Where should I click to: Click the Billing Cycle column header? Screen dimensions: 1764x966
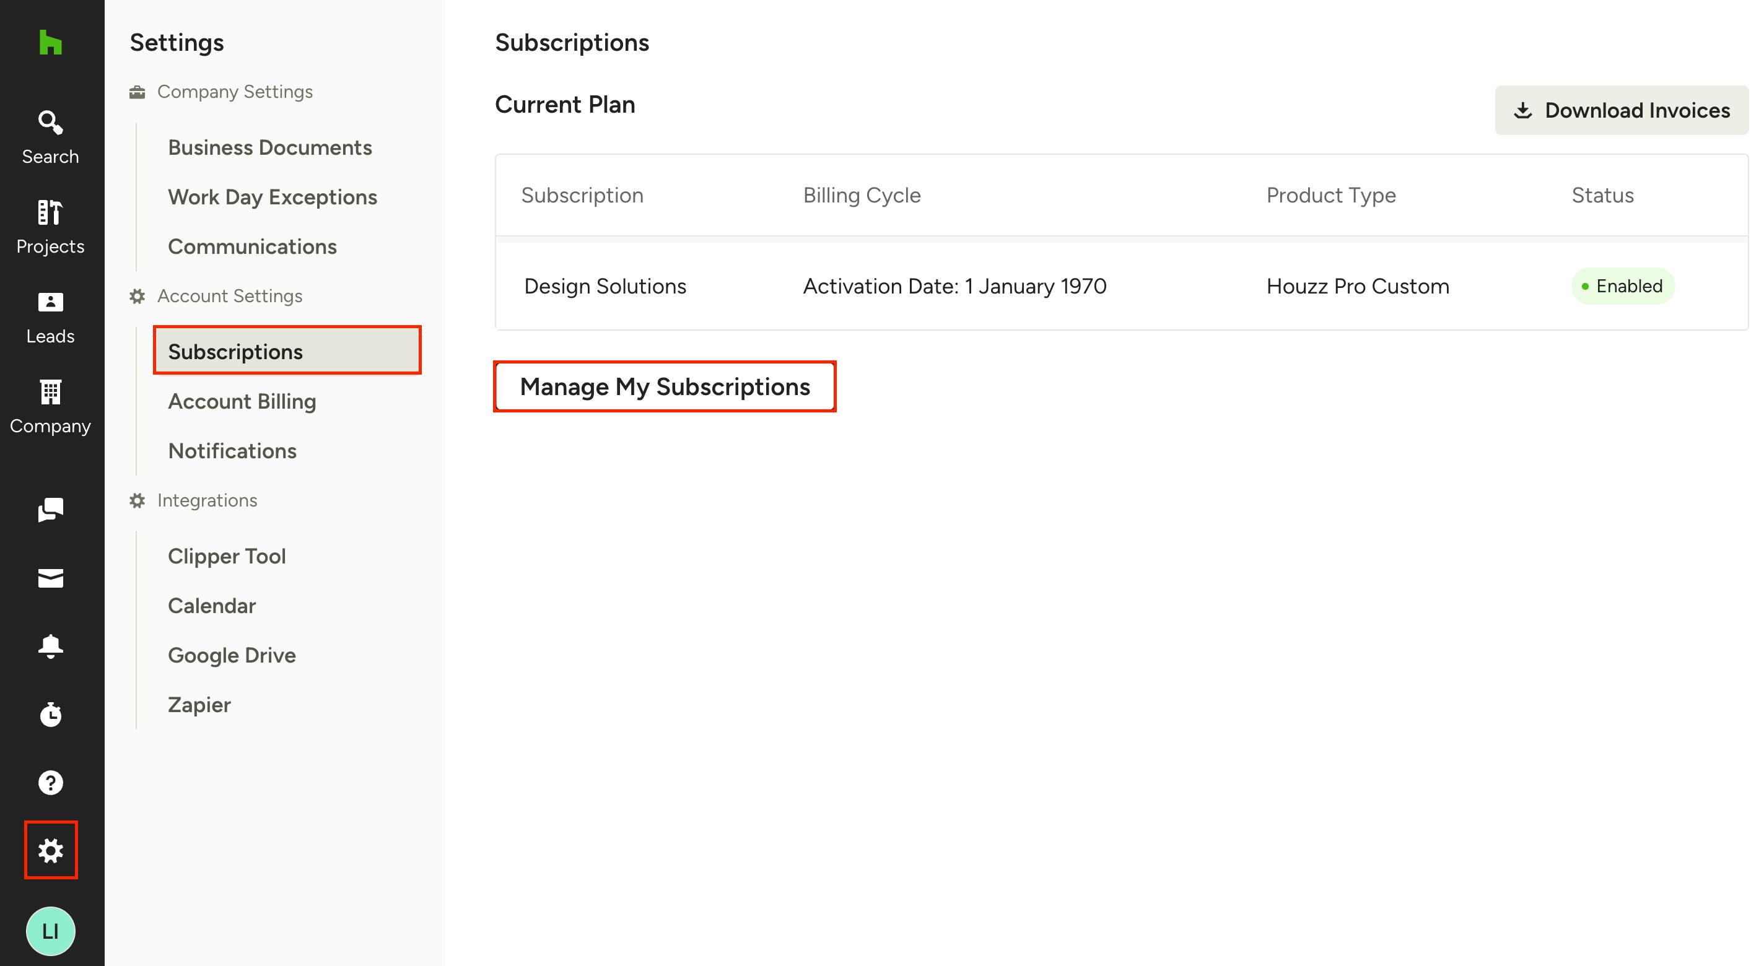(x=862, y=195)
